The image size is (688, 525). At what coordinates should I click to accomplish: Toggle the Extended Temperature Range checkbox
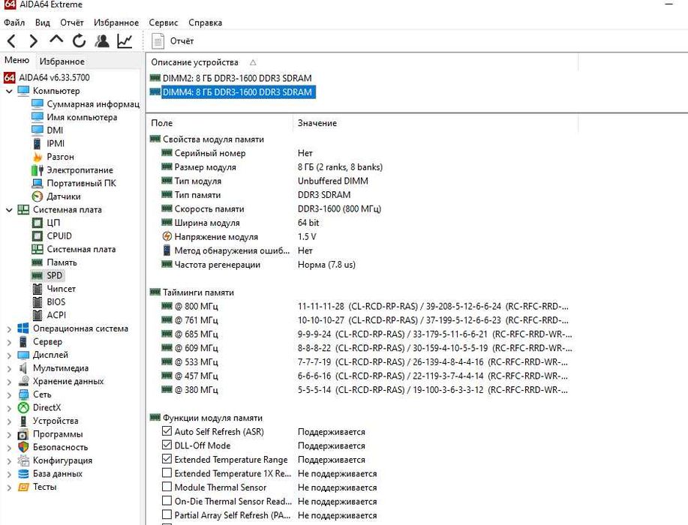[167, 459]
